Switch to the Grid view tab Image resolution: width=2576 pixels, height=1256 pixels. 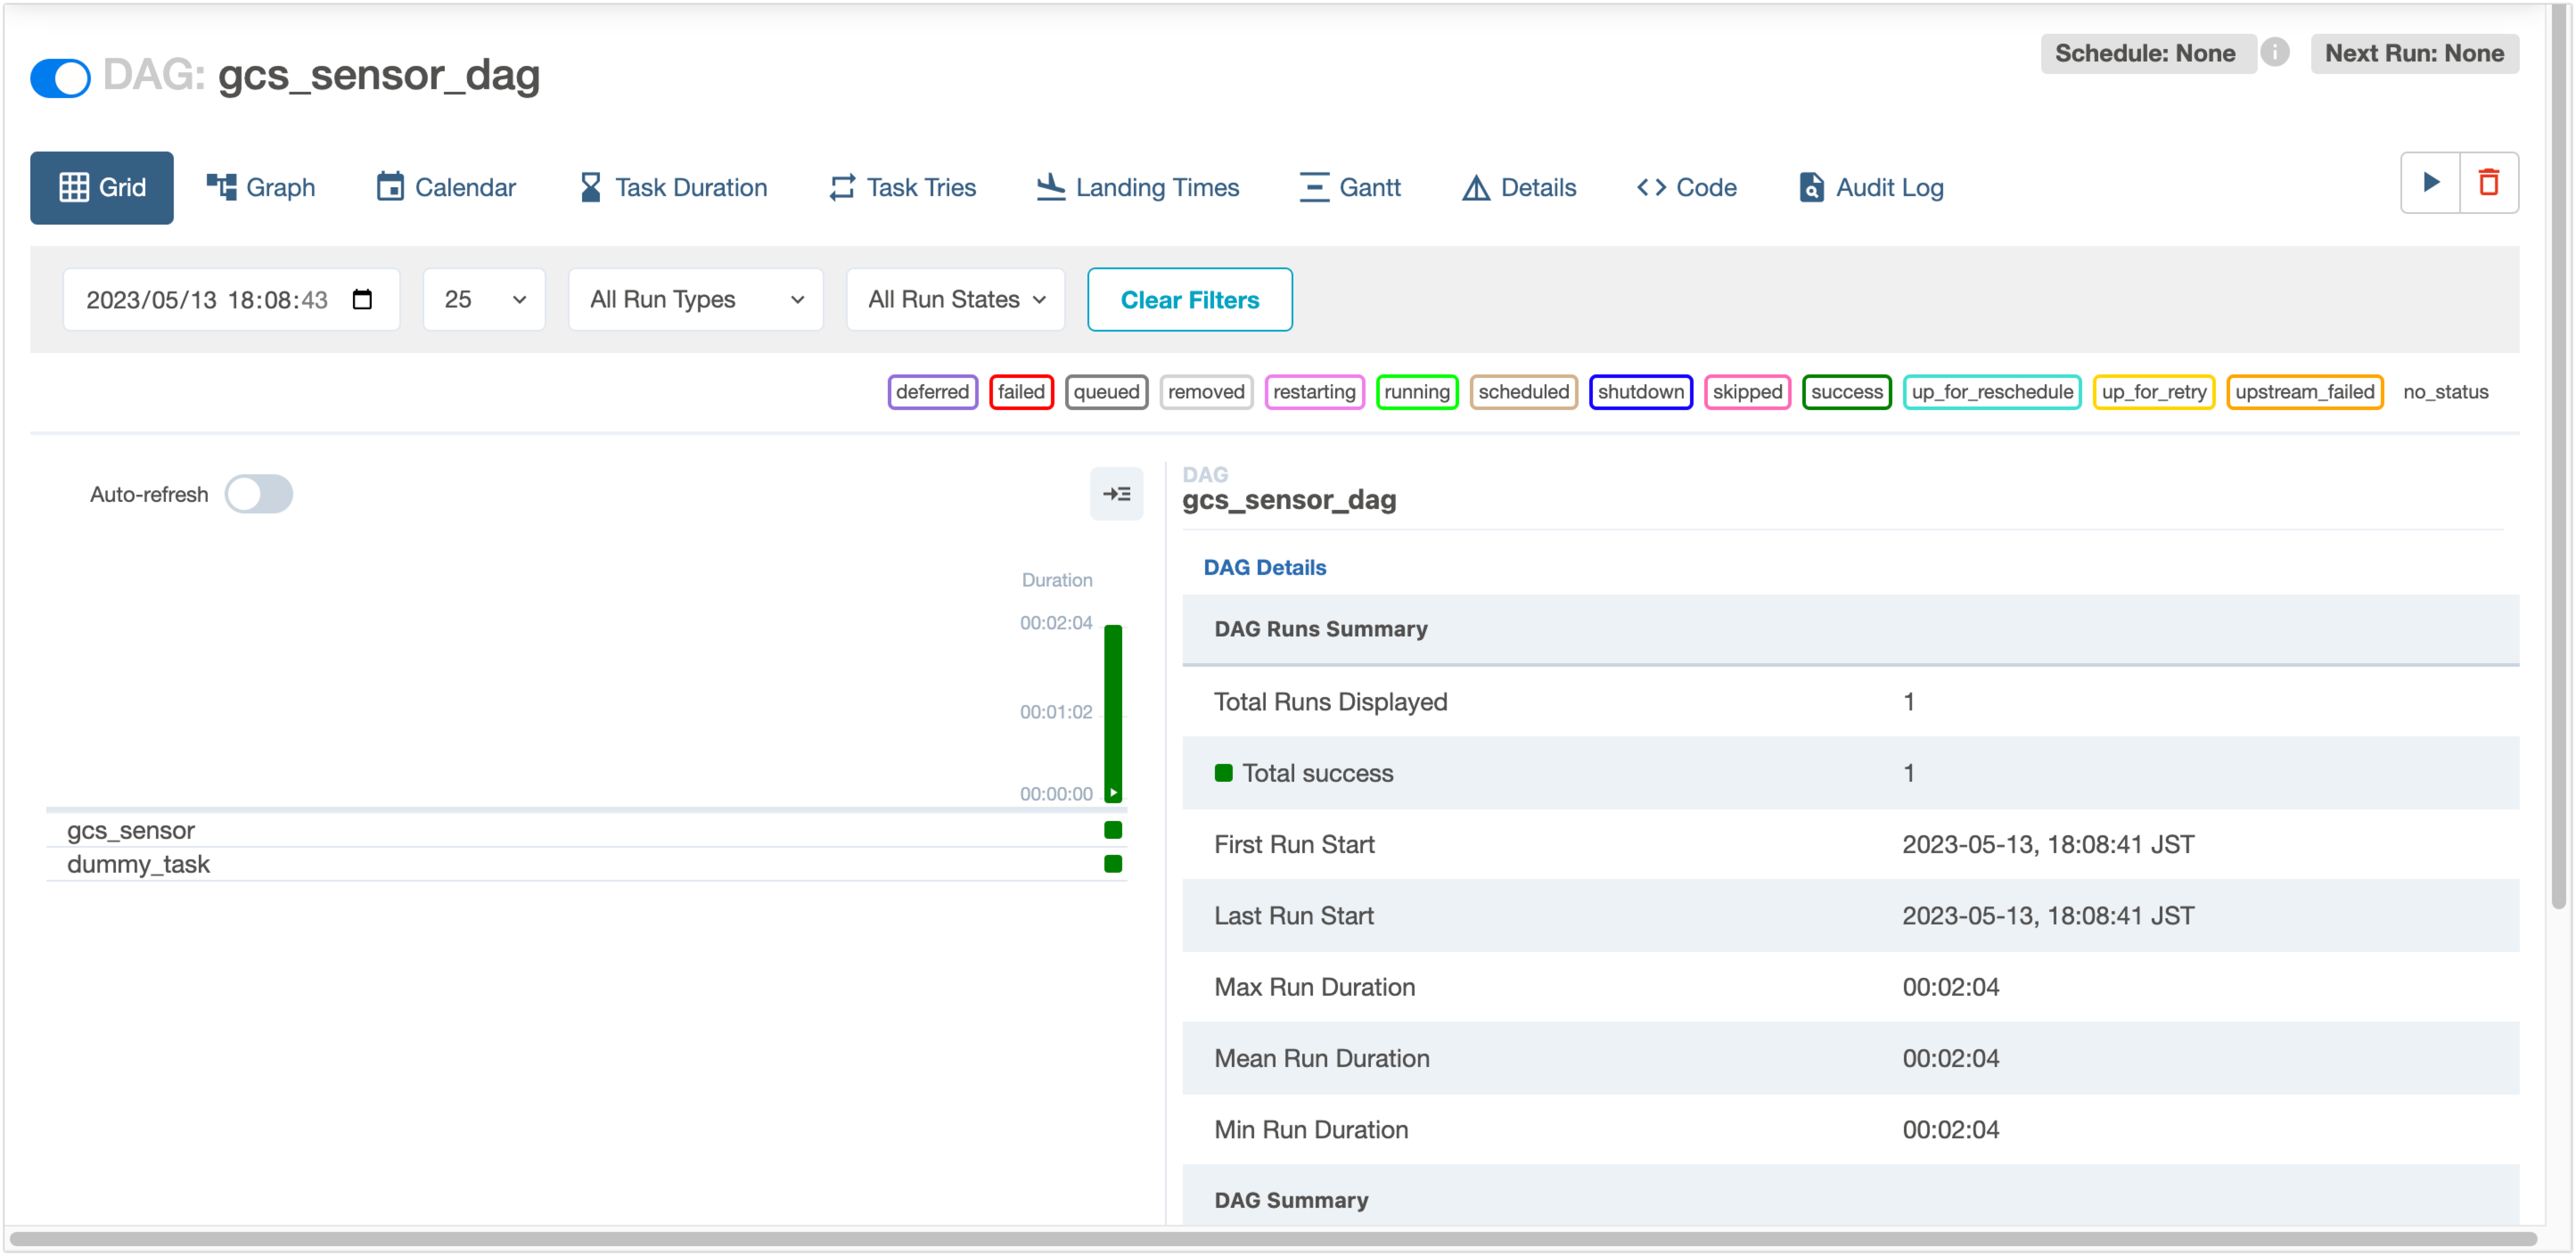tap(102, 187)
